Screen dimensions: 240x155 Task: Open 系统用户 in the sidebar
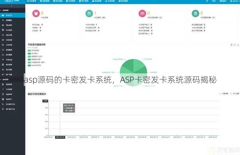[x=13, y=99]
